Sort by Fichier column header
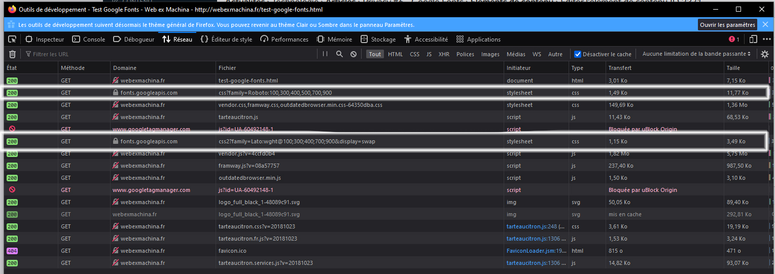 [x=360, y=68]
